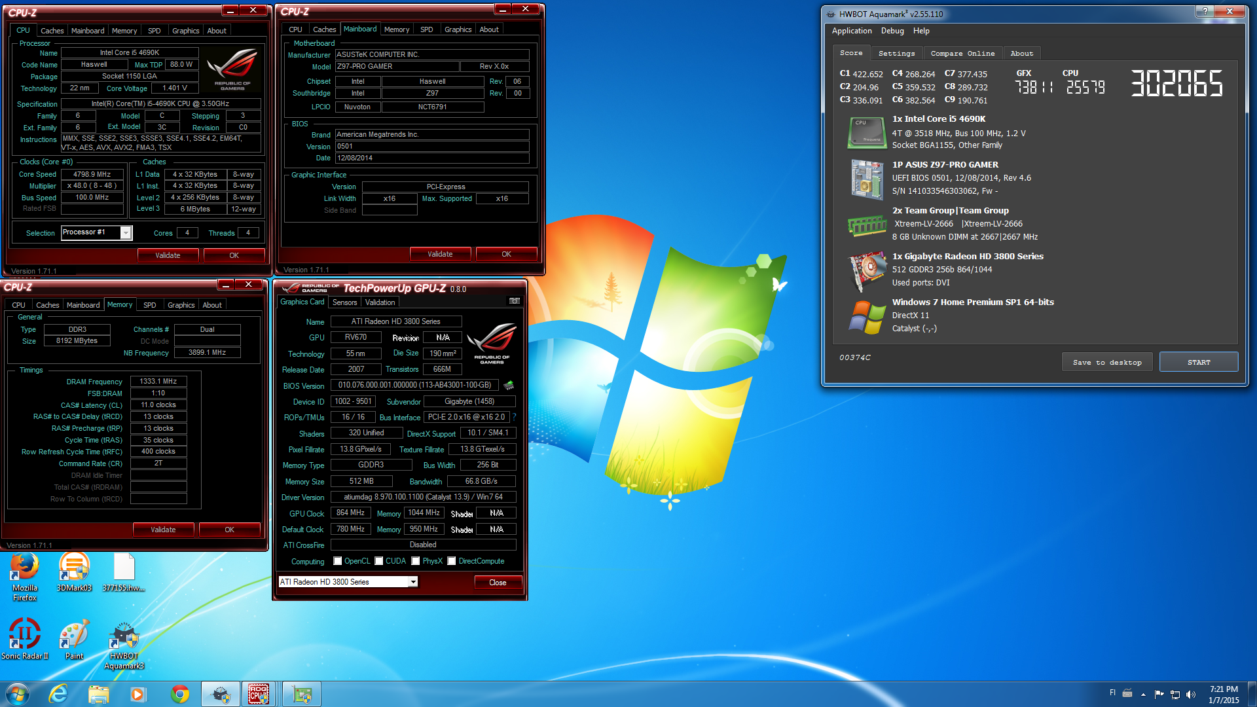1257x707 pixels.
Task: Click the motherboard image in HWBOT Aquamark
Action: tap(867, 179)
